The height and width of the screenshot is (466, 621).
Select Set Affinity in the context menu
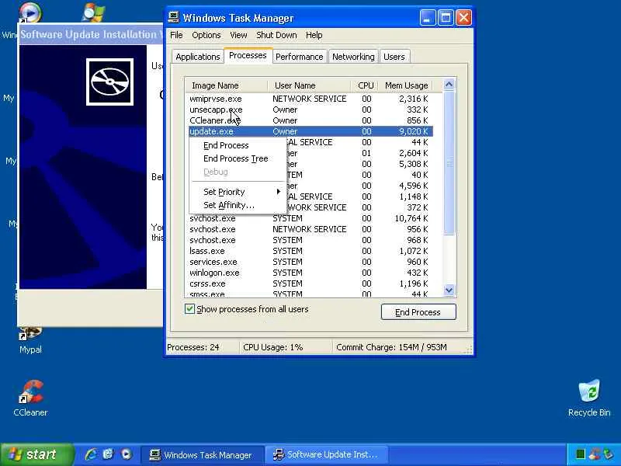point(228,205)
